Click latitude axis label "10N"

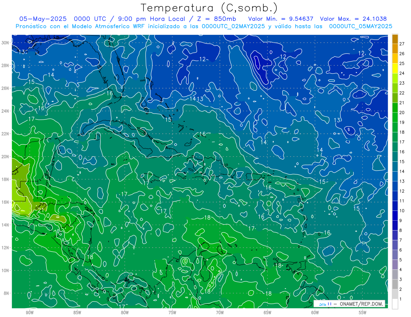[x=5, y=270]
